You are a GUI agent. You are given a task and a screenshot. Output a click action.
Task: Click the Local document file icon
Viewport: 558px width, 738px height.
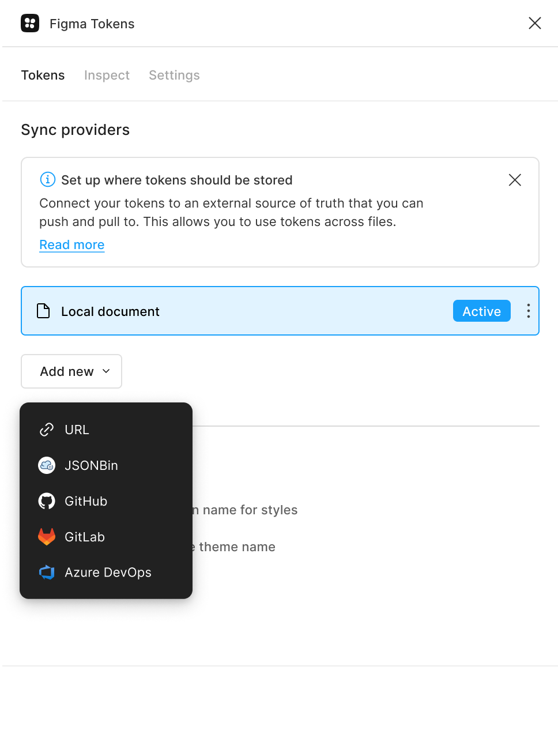point(43,311)
